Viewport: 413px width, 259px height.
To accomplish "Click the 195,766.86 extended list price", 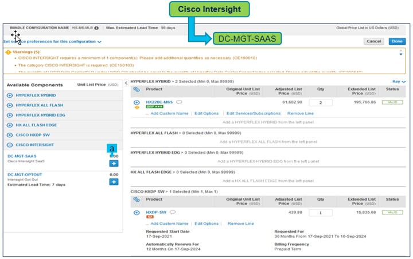I will (x=365, y=102).
